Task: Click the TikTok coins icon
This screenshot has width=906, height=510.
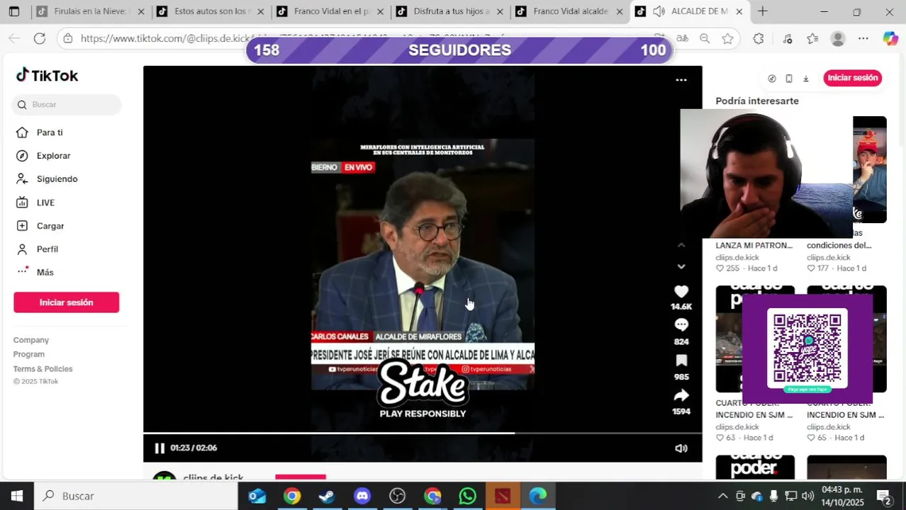Action: [772, 79]
